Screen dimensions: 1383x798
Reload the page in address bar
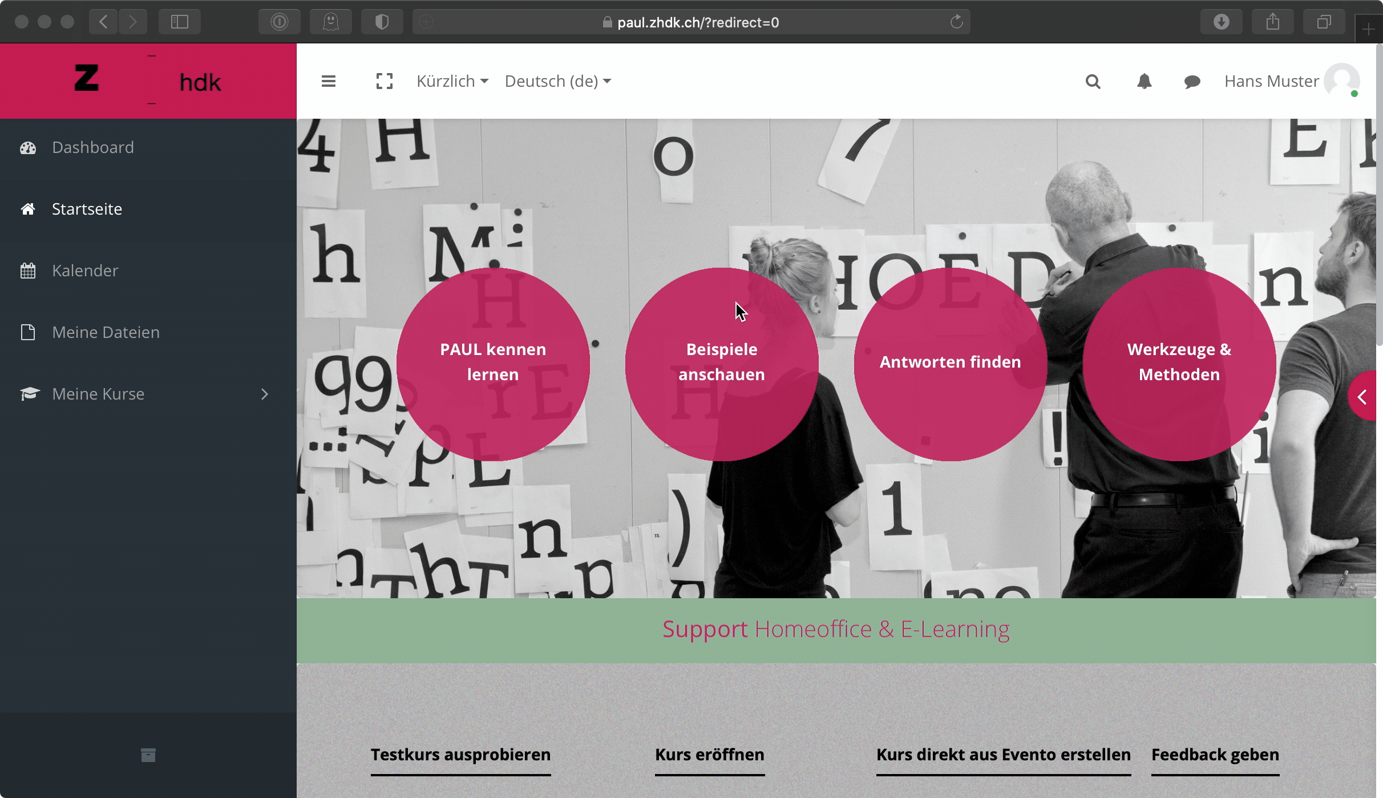tap(956, 22)
